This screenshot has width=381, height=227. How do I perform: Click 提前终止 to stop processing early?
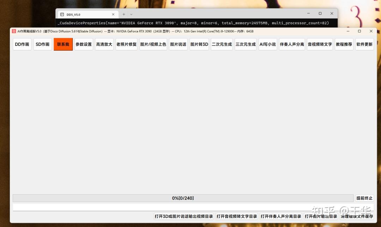coord(364,198)
